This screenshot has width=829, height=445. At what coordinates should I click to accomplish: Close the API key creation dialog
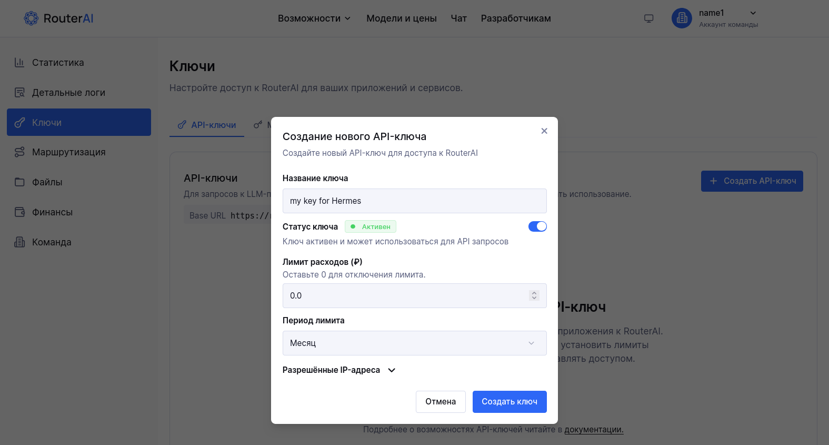click(x=544, y=131)
